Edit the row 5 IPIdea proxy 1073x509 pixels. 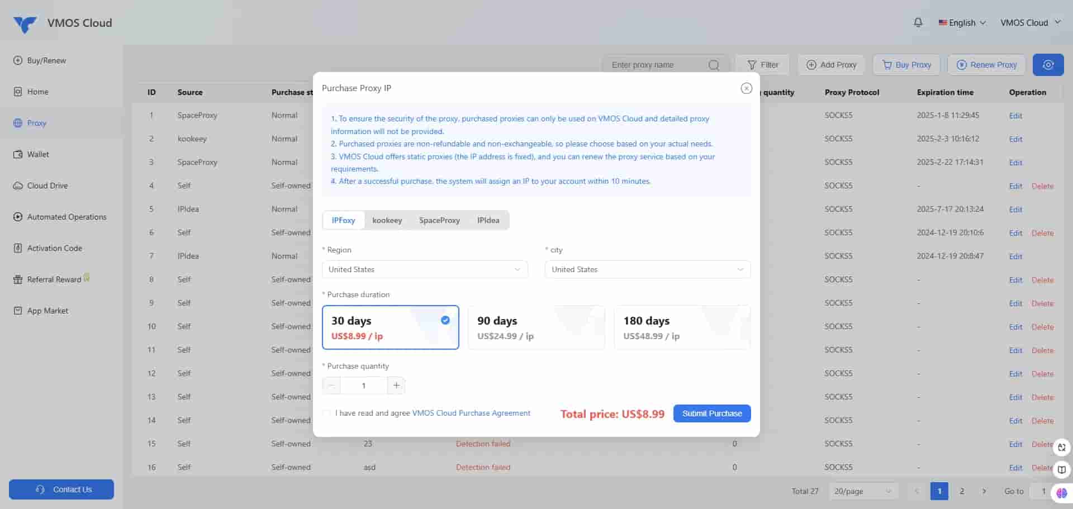[x=1015, y=210]
